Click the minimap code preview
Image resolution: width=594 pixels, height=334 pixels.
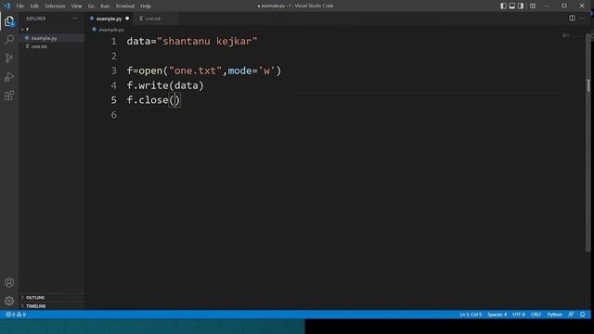(565, 35)
